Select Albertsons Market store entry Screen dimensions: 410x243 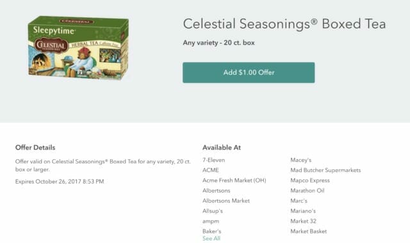(x=226, y=201)
